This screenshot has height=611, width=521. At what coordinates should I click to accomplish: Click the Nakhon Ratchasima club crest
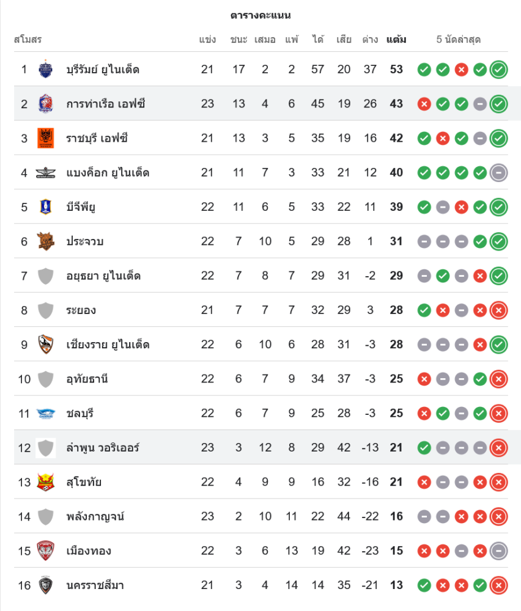pyautogui.click(x=46, y=585)
